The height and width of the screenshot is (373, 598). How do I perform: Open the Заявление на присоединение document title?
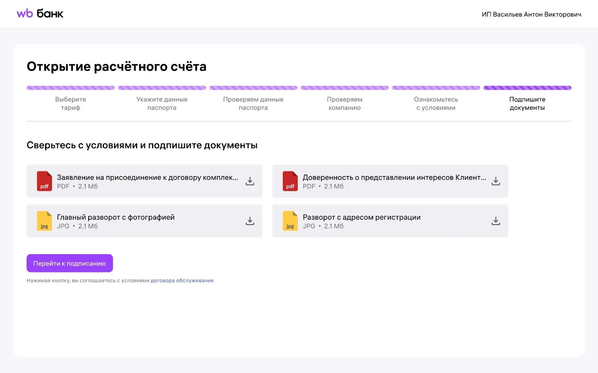click(147, 178)
